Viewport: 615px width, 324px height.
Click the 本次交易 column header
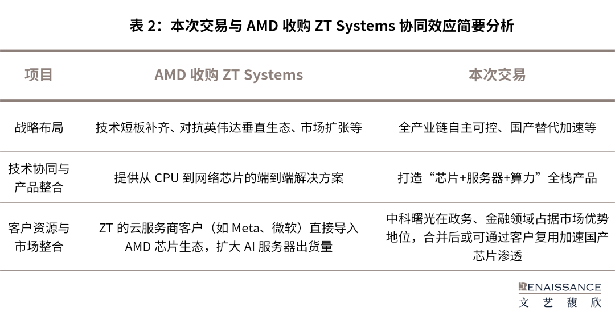pos(497,74)
